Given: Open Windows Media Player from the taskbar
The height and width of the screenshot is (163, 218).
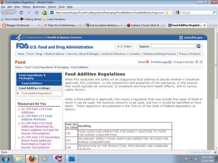Looking at the screenshot, I should (x=44, y=159).
